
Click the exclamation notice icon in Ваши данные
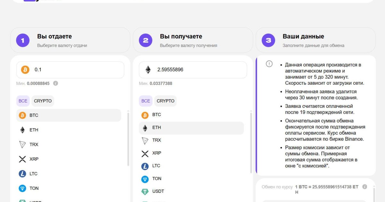[269, 64]
